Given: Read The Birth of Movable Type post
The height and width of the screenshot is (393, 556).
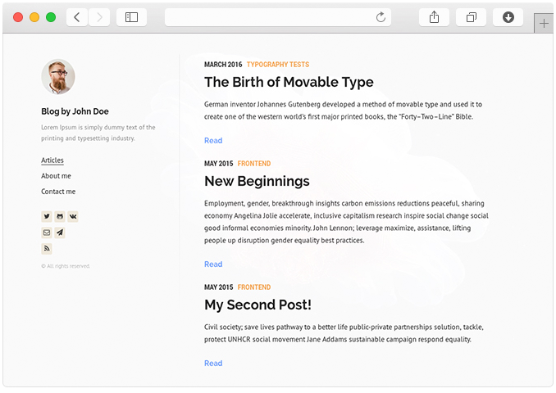Looking at the screenshot, I should [x=213, y=141].
